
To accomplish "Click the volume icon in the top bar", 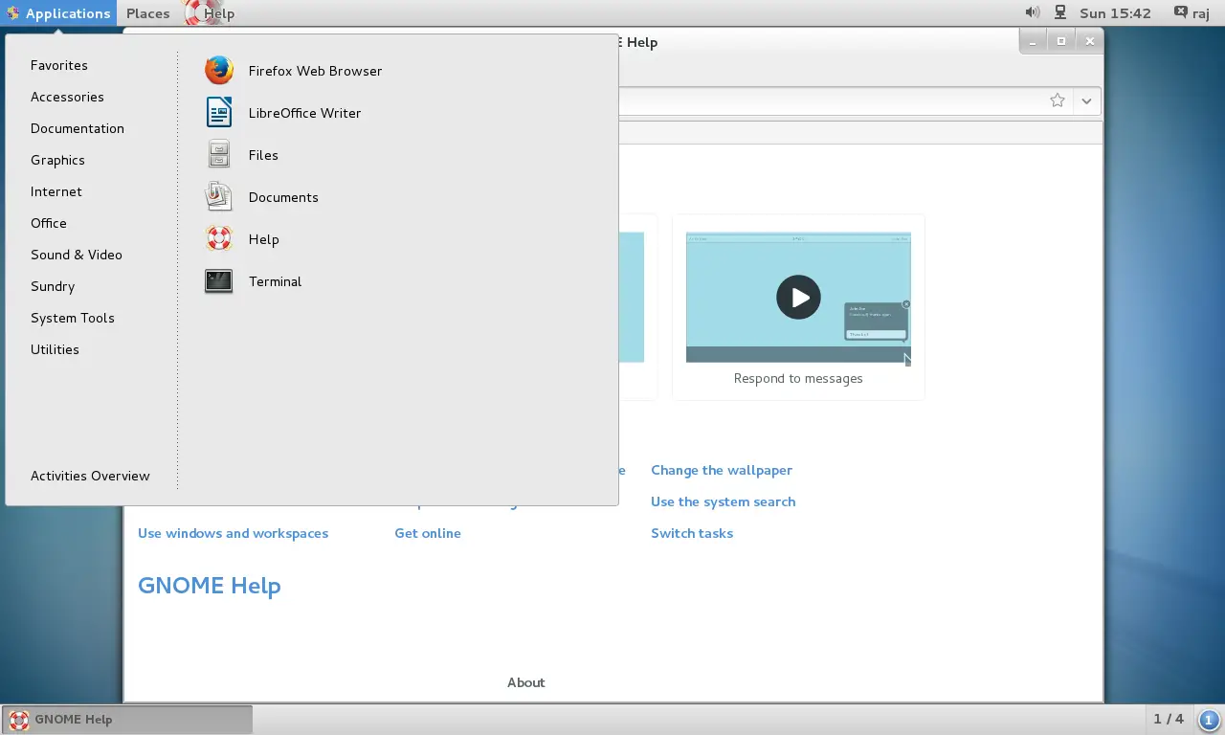I will (1031, 12).
